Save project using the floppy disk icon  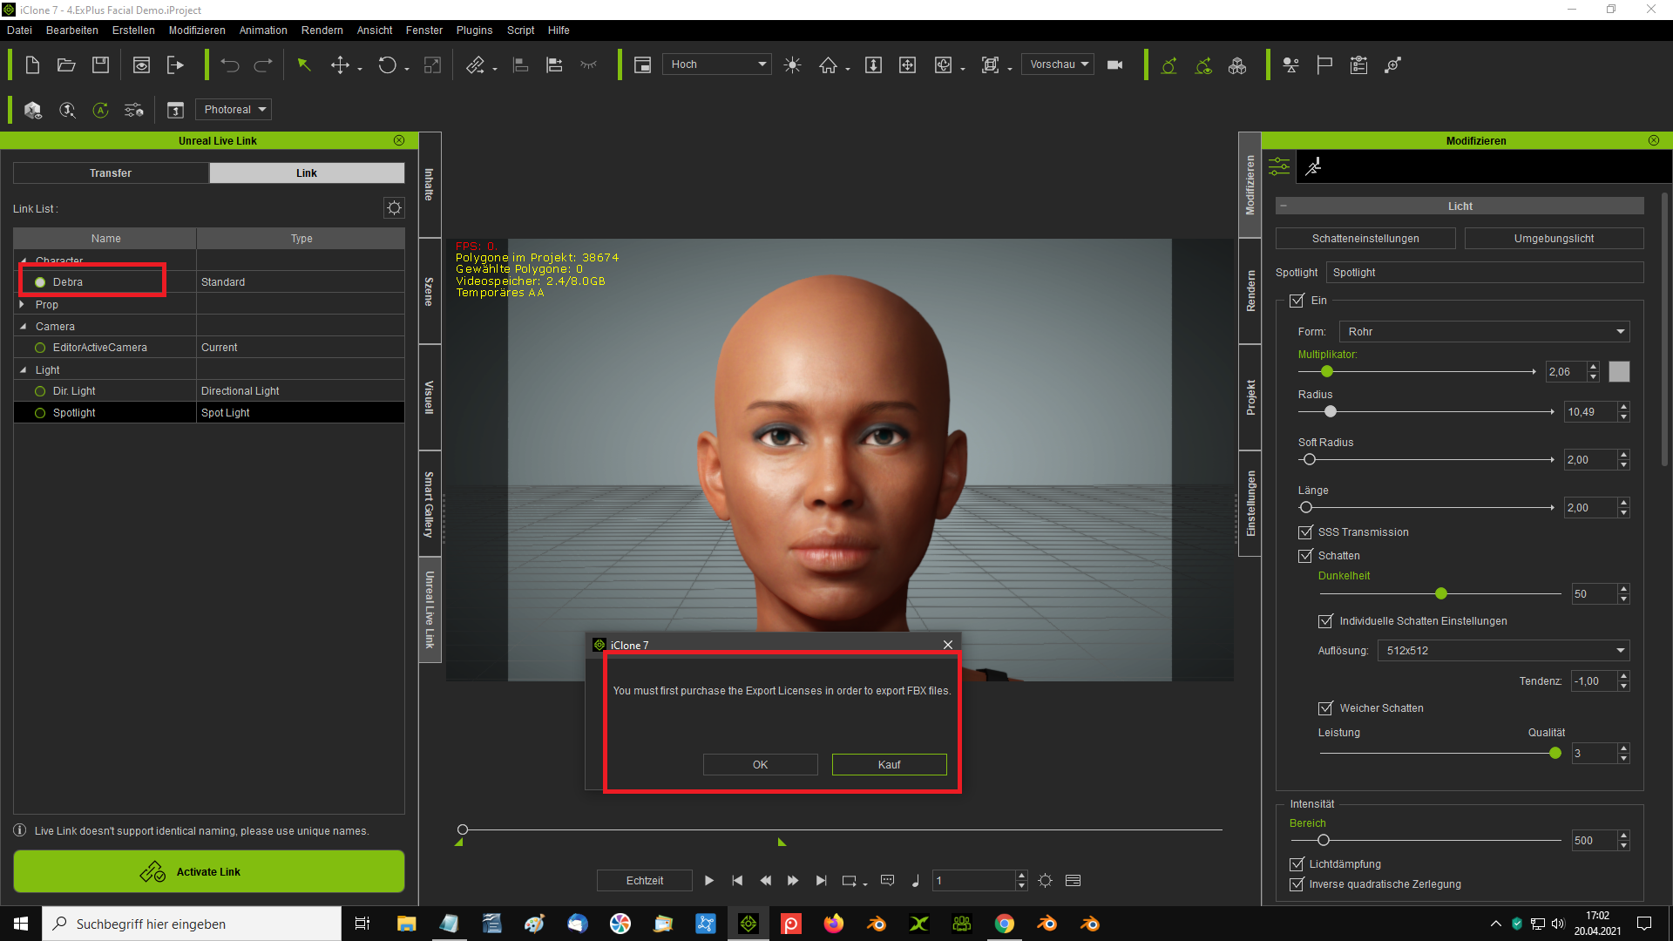pos(101,65)
